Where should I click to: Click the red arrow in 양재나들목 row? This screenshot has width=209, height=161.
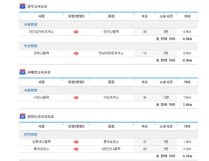[76, 53]
